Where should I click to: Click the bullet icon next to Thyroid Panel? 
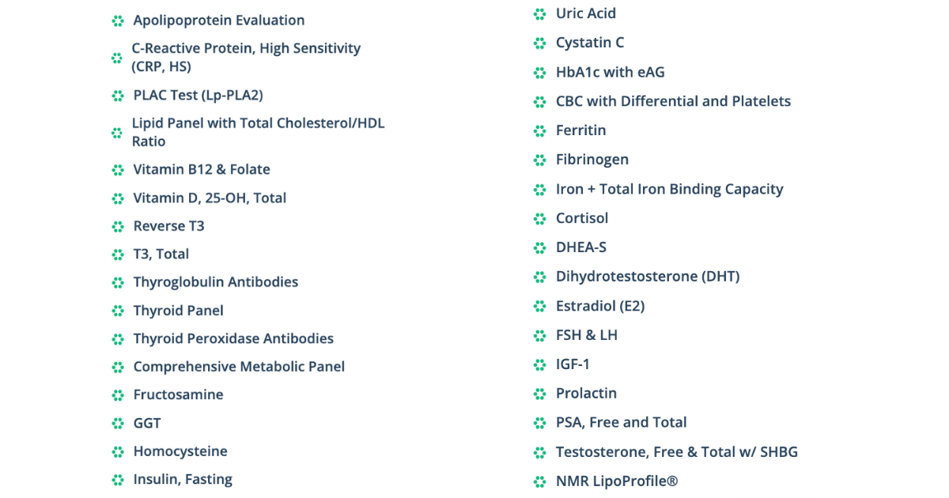click(x=118, y=311)
